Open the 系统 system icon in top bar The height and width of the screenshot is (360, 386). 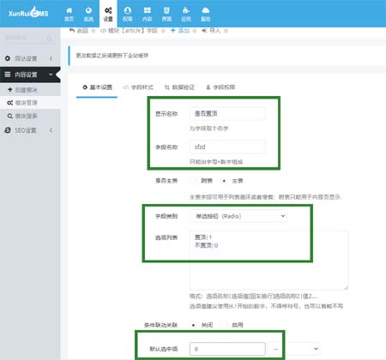tap(88, 15)
